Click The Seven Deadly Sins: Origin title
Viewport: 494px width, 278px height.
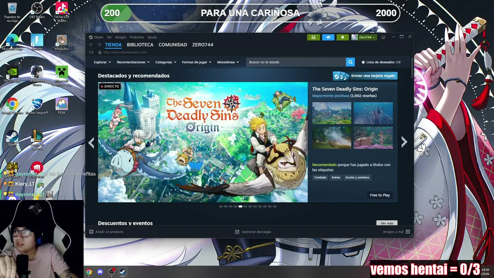(x=345, y=89)
